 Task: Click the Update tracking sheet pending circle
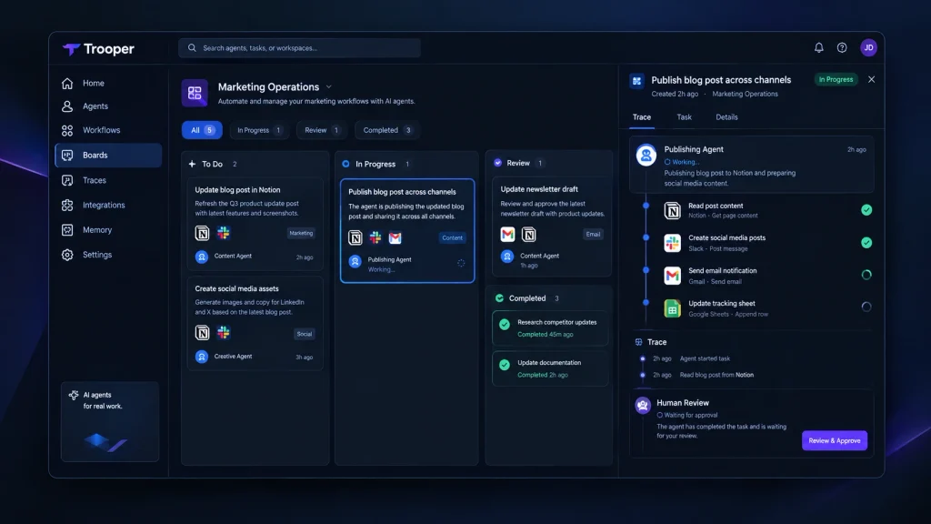click(x=866, y=307)
